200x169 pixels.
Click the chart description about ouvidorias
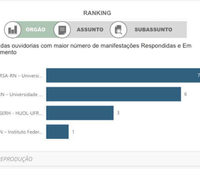(96, 49)
